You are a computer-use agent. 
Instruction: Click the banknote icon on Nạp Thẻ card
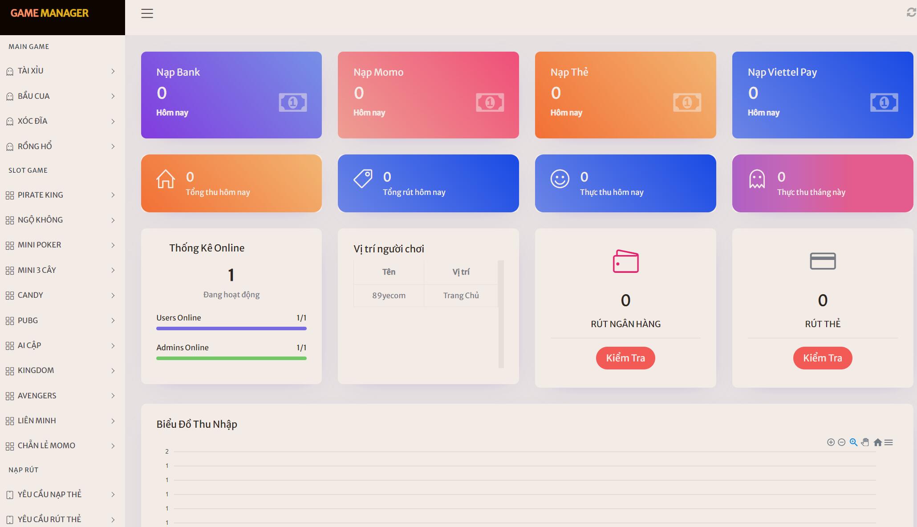[x=687, y=102]
